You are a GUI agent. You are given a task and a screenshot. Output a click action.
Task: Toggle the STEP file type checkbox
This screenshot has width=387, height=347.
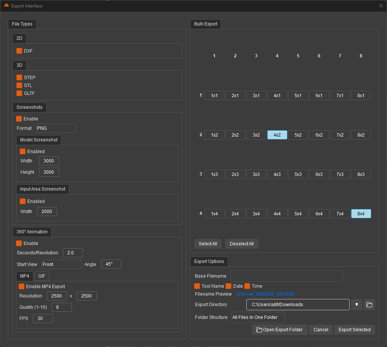coord(19,78)
